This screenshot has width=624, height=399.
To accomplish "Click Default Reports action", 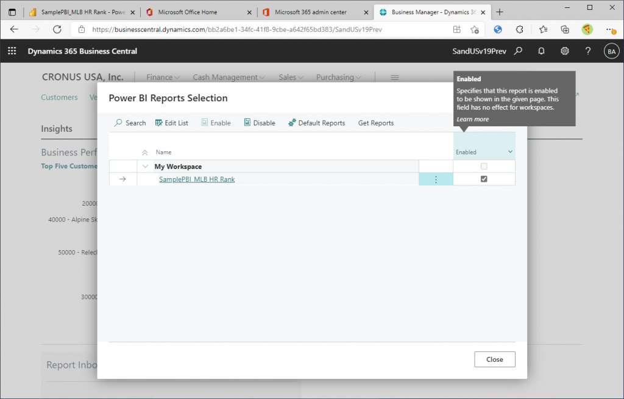I will [x=317, y=123].
